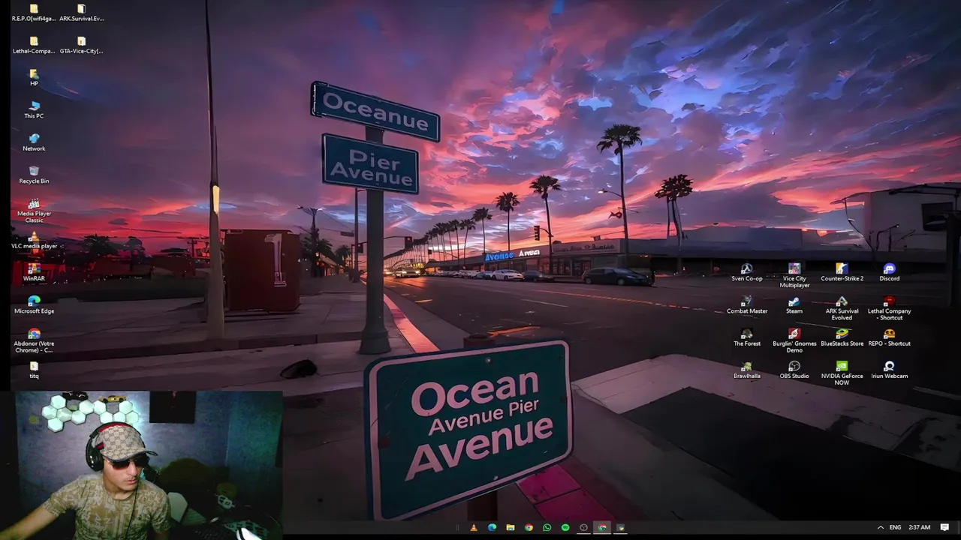Select Microsoft Edge desktop shortcut
Screen dimensions: 961x540
tap(34, 305)
